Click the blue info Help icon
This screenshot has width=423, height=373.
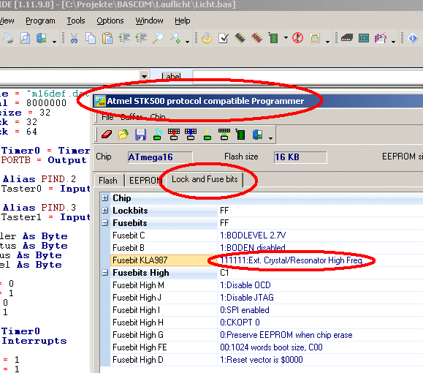(x=413, y=38)
